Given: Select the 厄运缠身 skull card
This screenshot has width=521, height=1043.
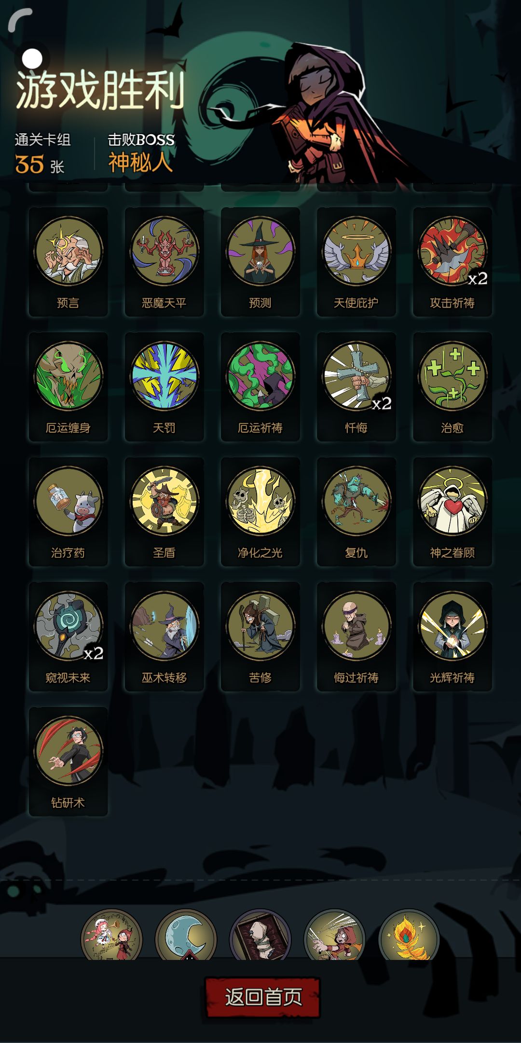Looking at the screenshot, I should [x=68, y=387].
